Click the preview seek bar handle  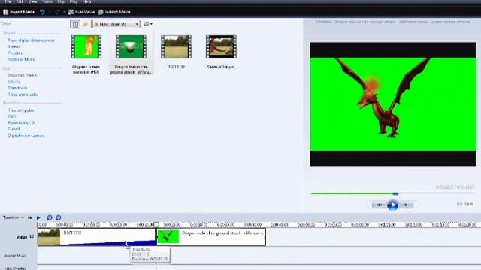(x=396, y=193)
